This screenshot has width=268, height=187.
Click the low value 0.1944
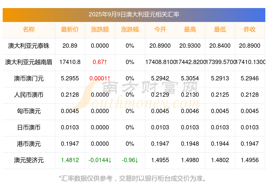[x=220, y=144]
